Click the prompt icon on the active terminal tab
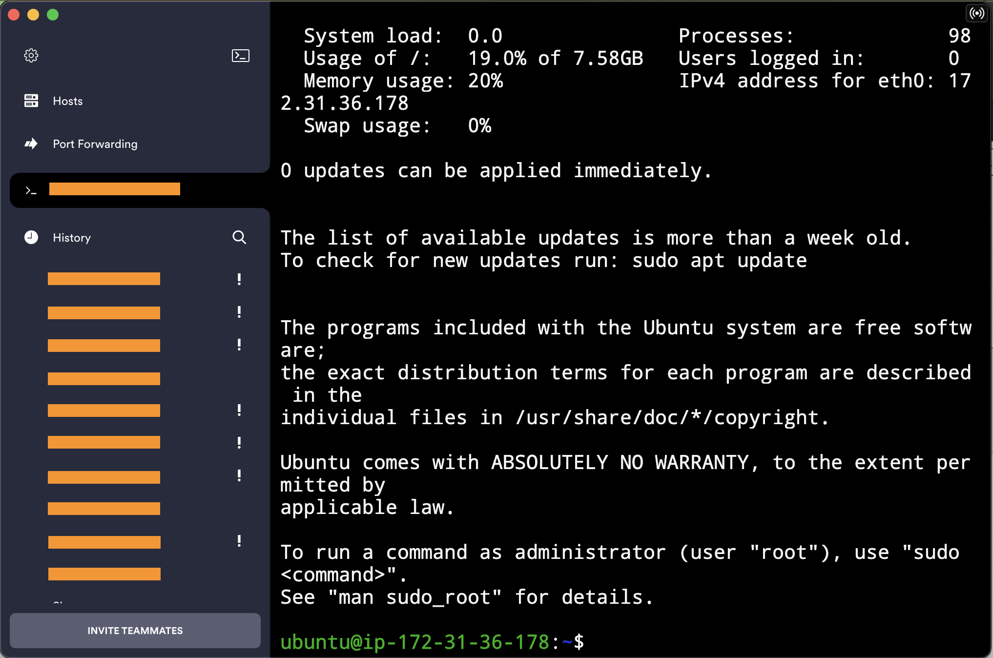 coord(31,190)
